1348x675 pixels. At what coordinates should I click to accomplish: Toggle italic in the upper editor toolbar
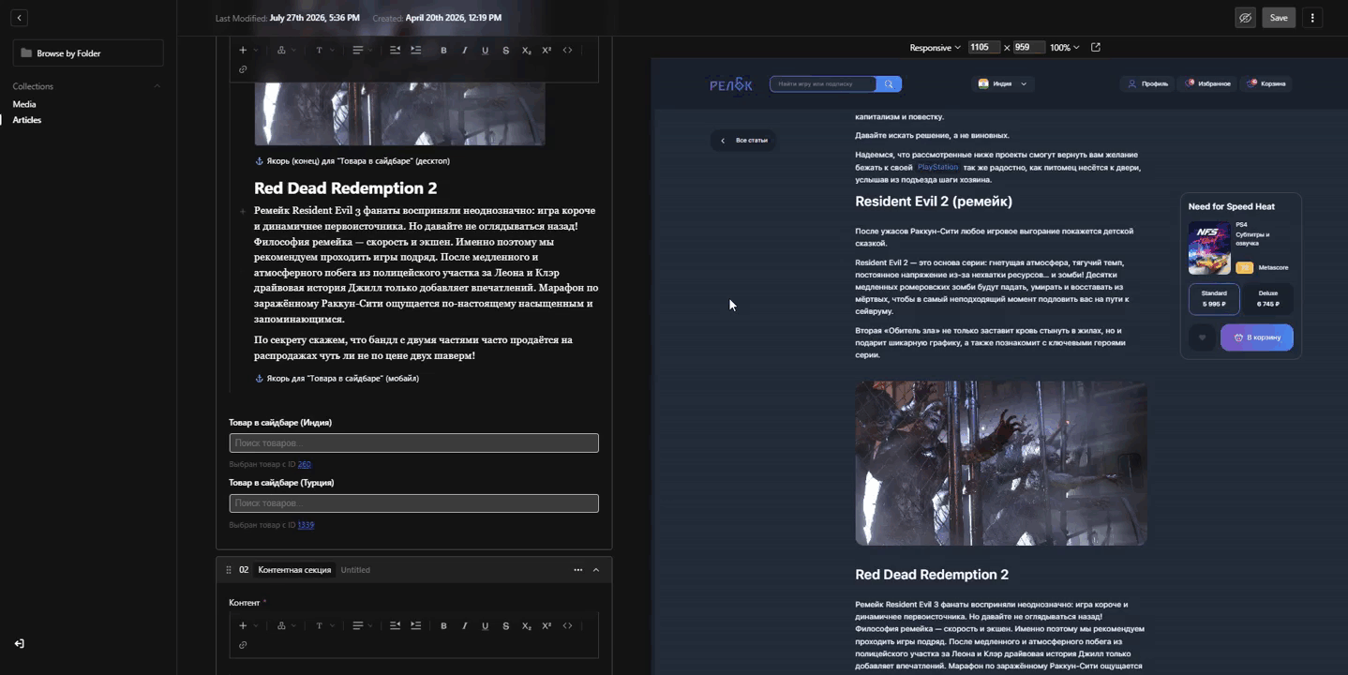(x=464, y=50)
